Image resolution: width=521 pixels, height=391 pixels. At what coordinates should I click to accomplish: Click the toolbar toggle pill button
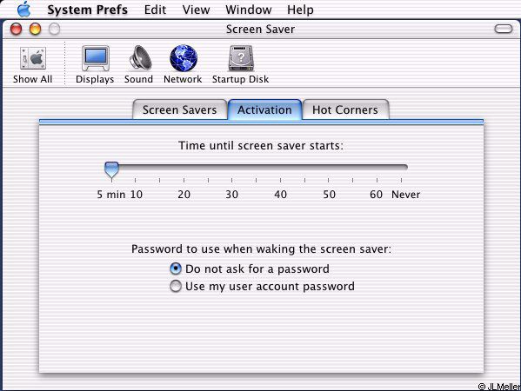click(x=504, y=29)
